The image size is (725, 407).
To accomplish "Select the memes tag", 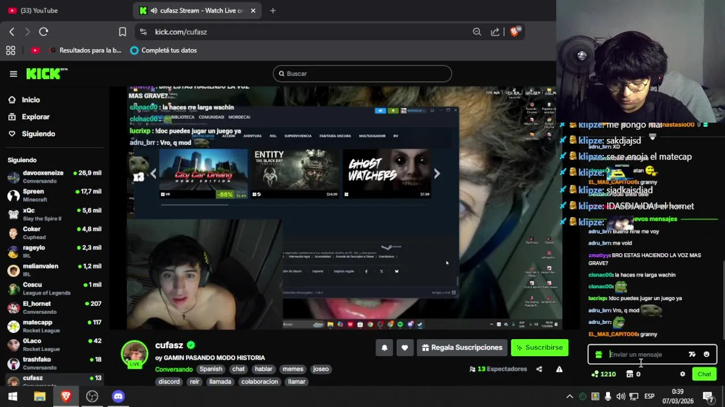I will [293, 369].
